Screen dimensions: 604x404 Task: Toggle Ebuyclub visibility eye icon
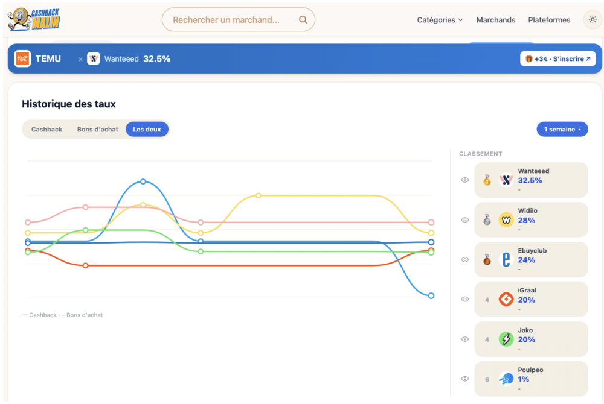click(465, 259)
